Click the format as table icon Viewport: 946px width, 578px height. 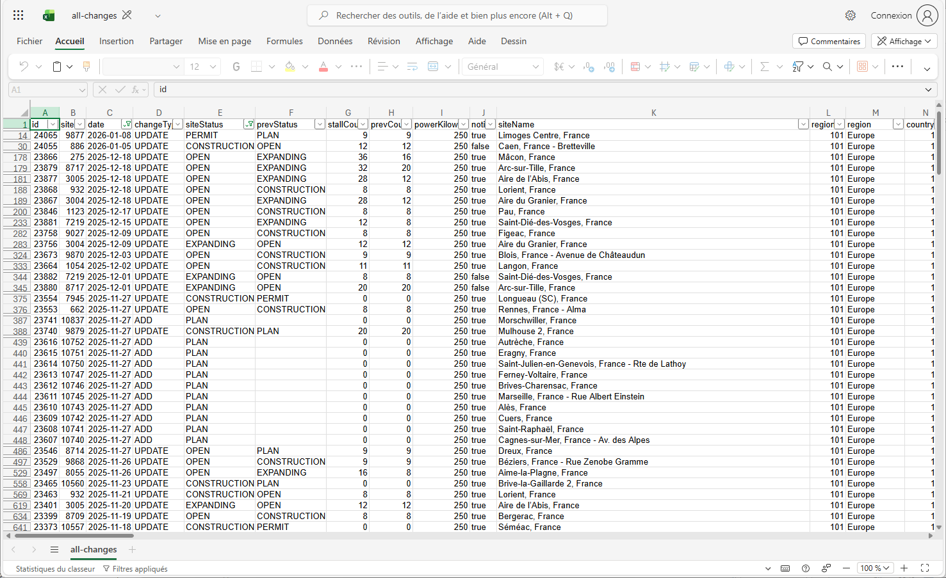click(x=694, y=67)
